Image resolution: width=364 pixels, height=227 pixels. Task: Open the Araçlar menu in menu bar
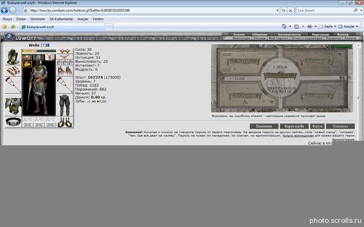83,19
